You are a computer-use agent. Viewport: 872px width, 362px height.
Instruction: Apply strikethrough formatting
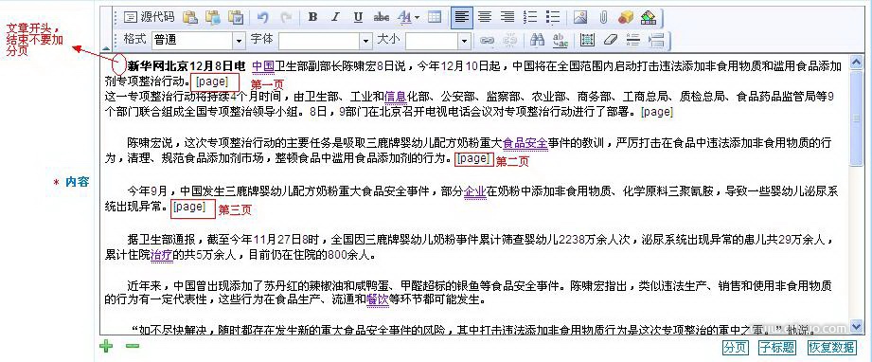pyautogui.click(x=381, y=17)
